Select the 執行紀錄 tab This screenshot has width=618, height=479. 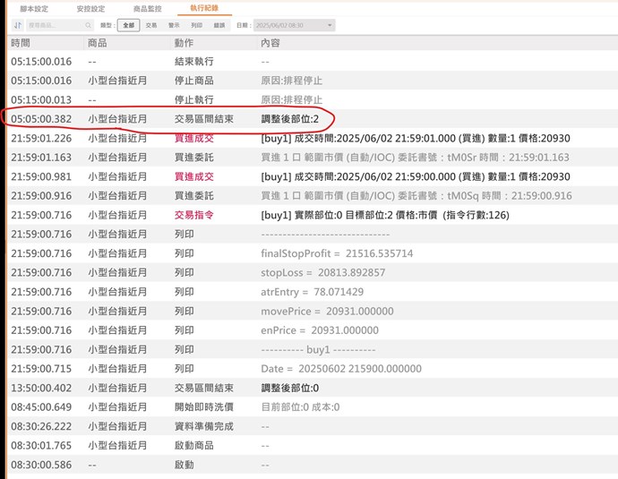tap(204, 7)
